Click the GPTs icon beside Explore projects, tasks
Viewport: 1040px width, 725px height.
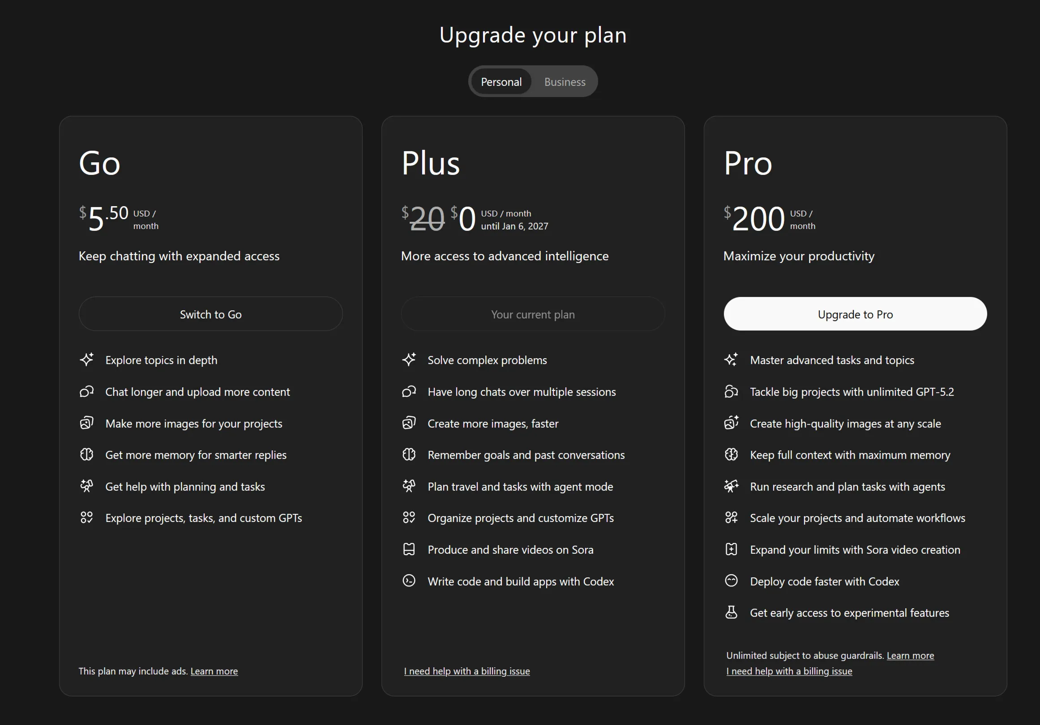point(86,517)
